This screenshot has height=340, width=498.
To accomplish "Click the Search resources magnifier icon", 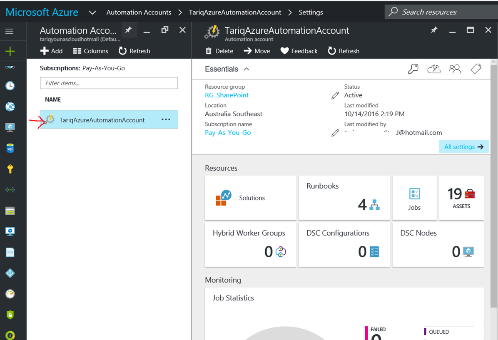I will (393, 12).
